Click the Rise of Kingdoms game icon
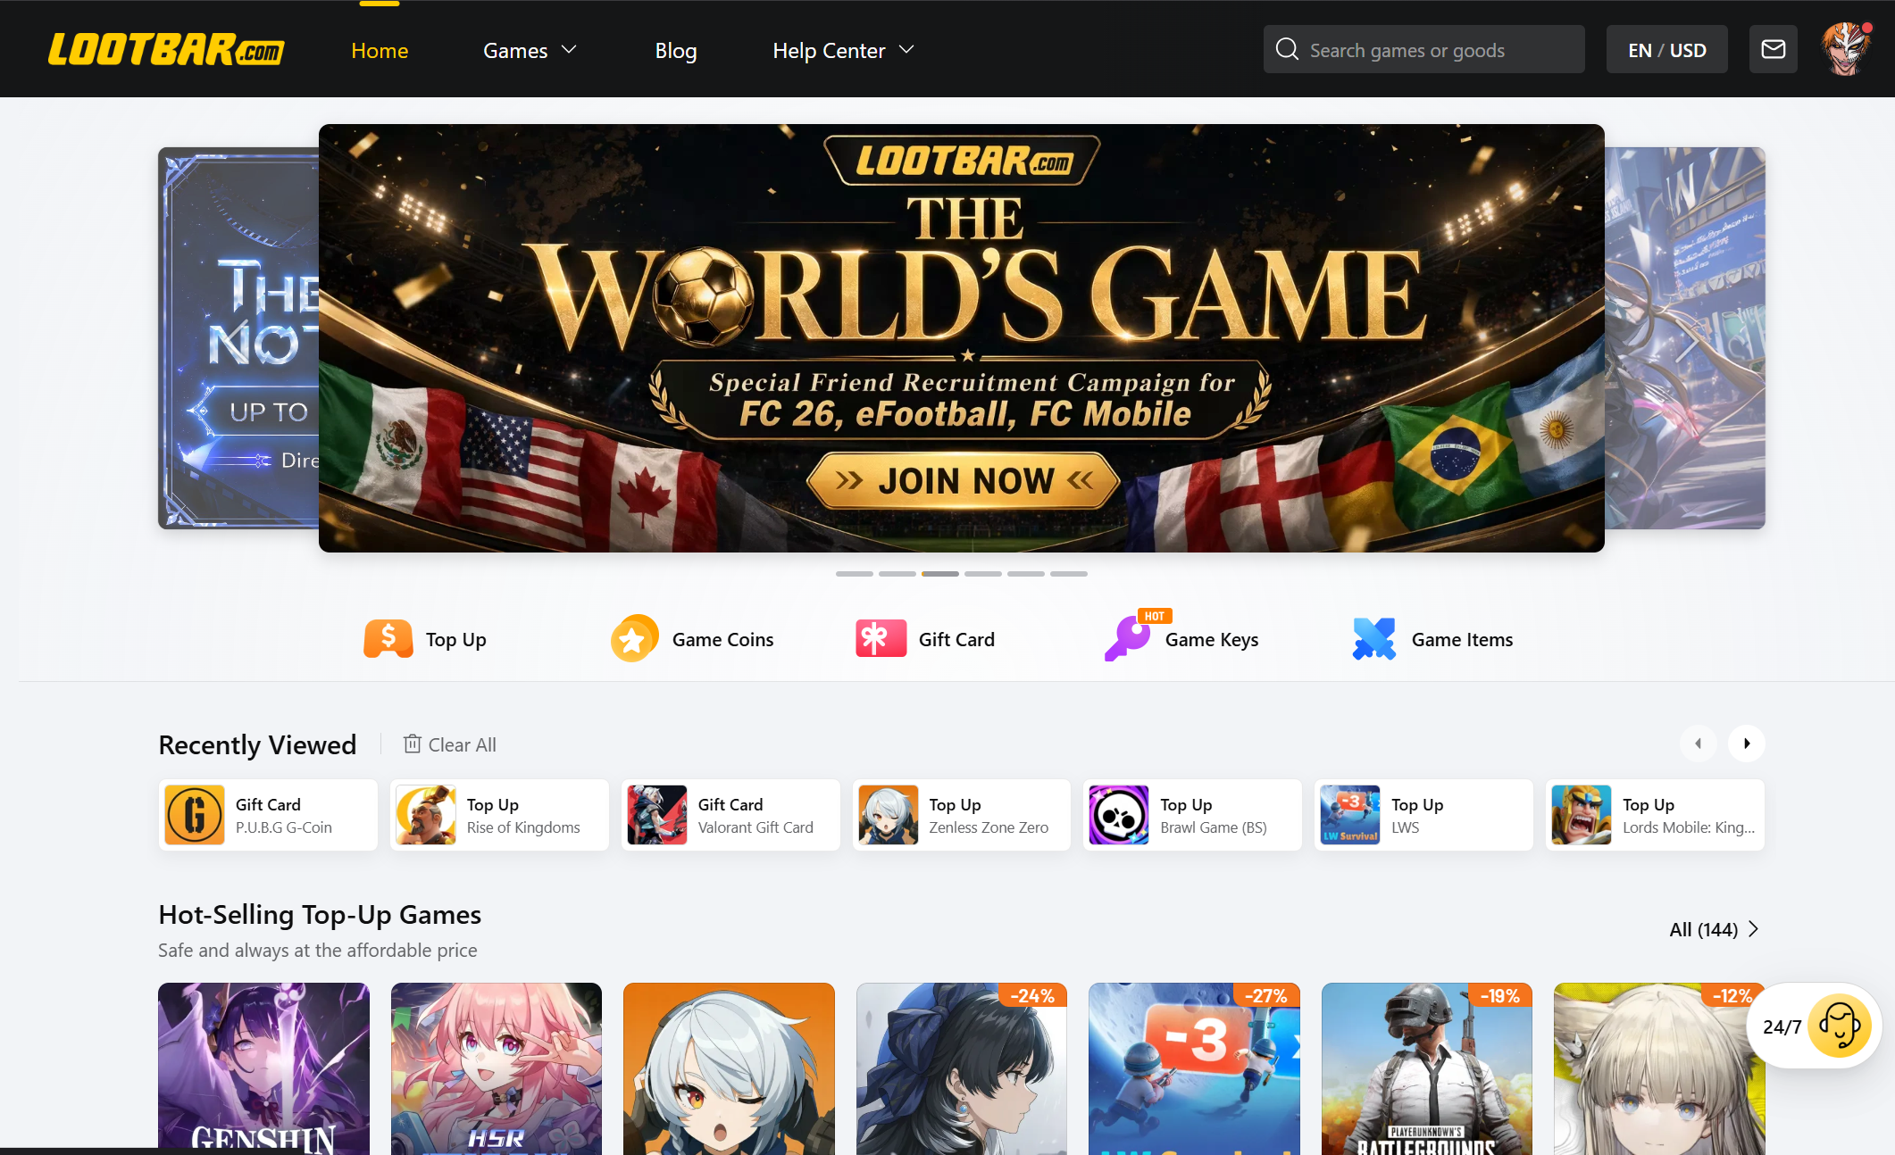Image resolution: width=1895 pixels, height=1155 pixels. pyautogui.click(x=426, y=815)
